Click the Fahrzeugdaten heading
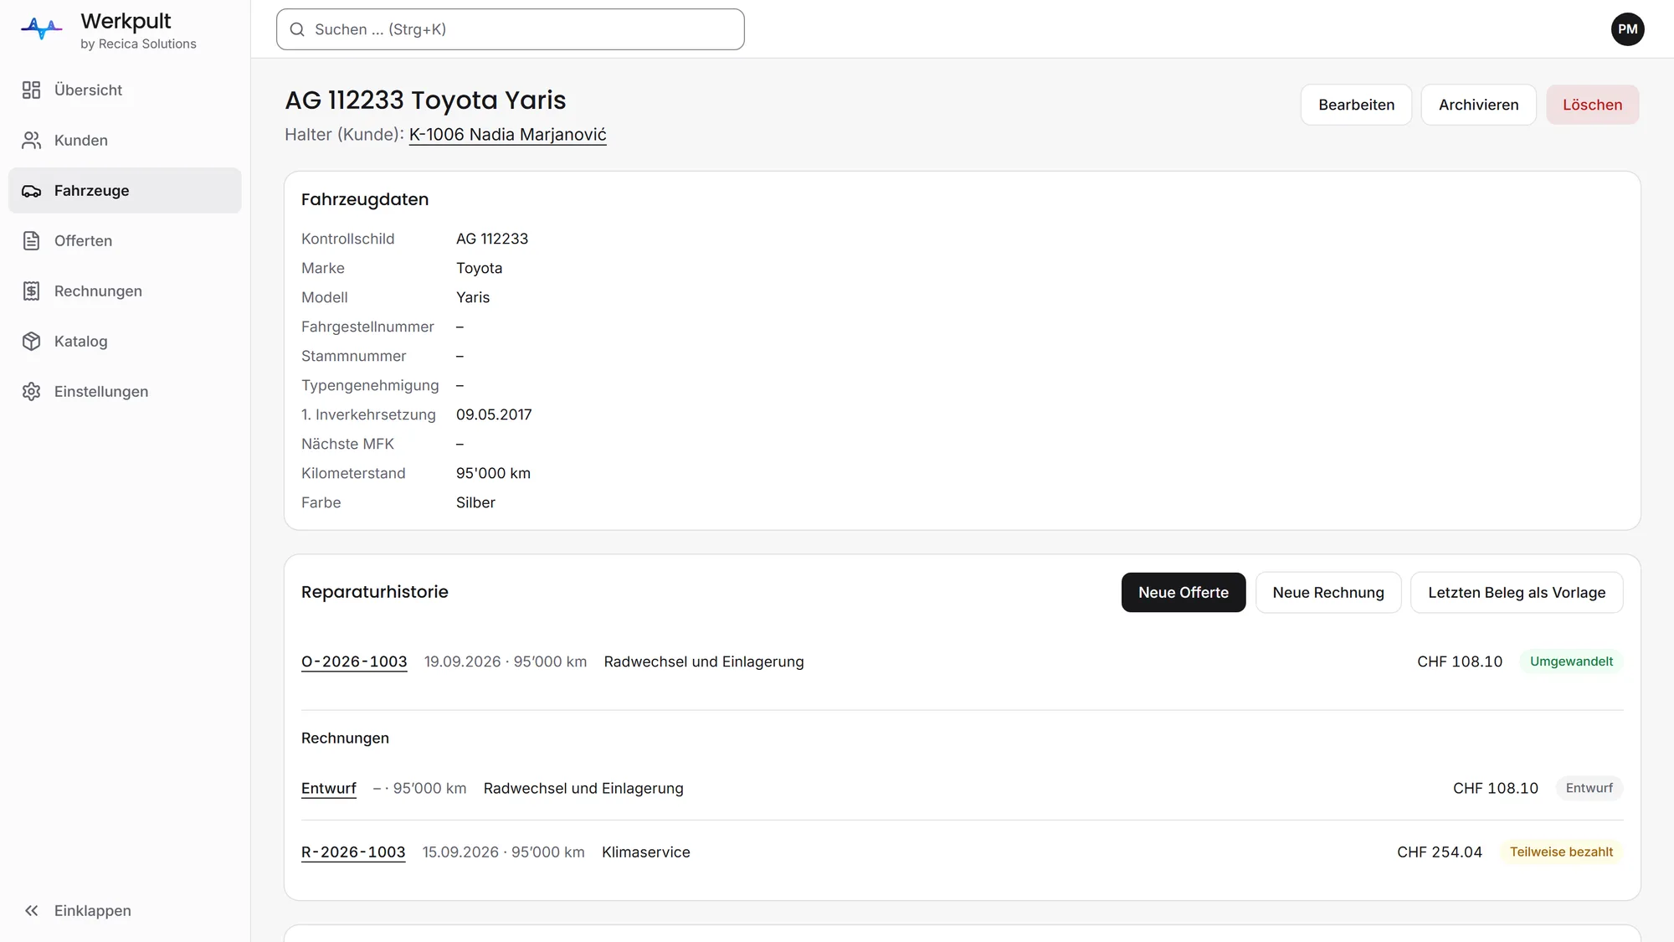1674x942 pixels. (364, 199)
